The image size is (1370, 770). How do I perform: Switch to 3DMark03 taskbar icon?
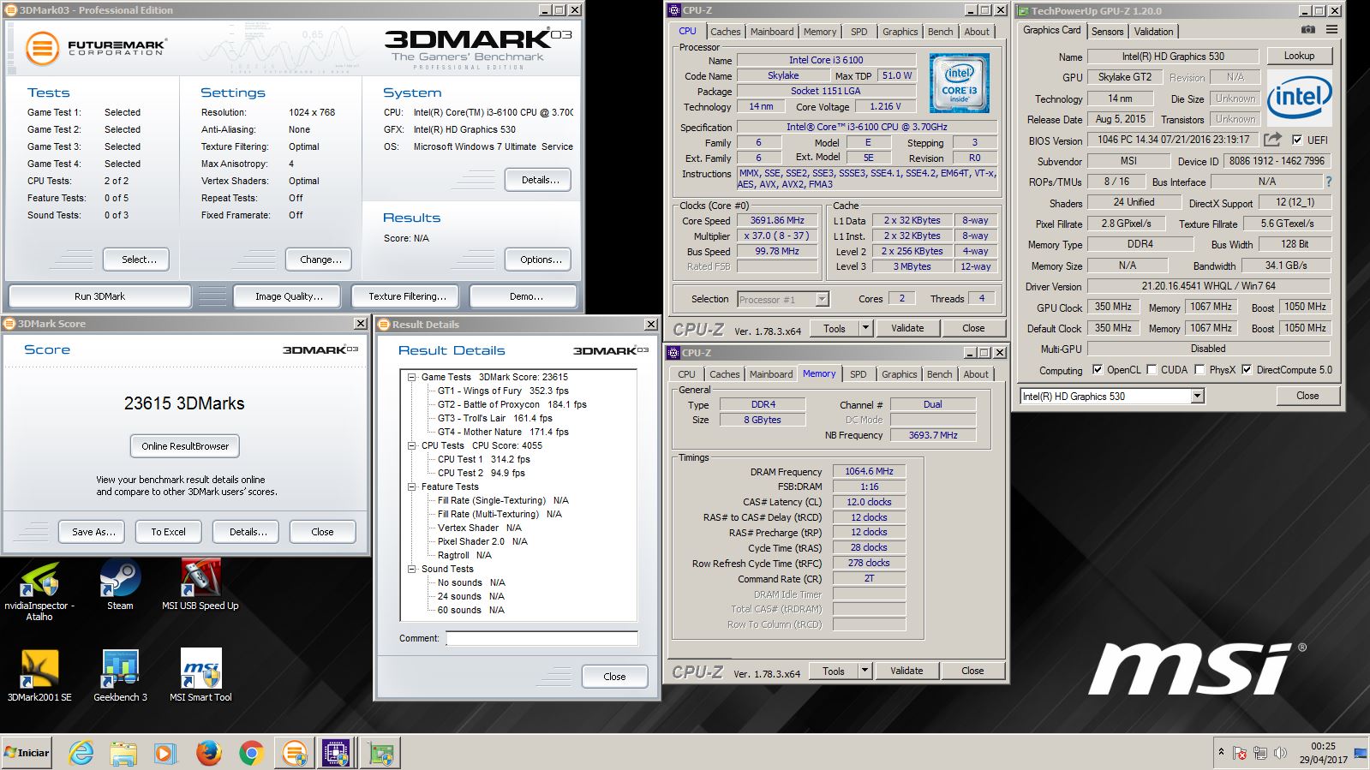pyautogui.click(x=295, y=753)
